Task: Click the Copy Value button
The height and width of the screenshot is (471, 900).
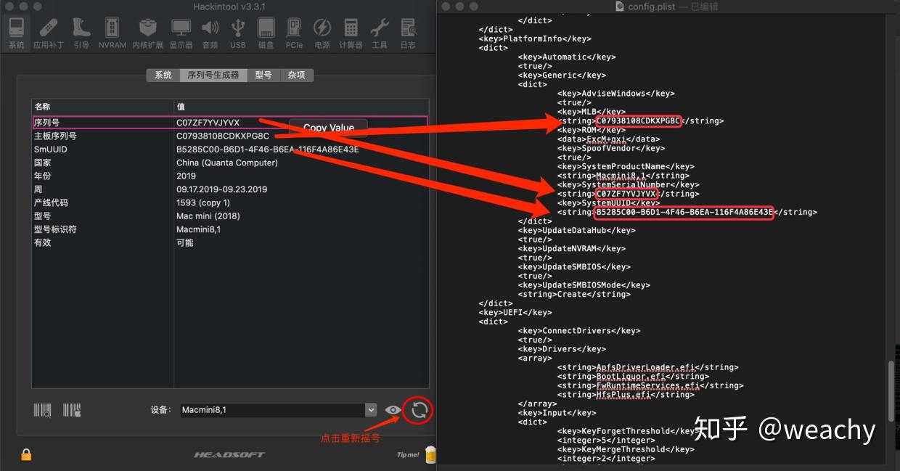Action: coord(328,128)
